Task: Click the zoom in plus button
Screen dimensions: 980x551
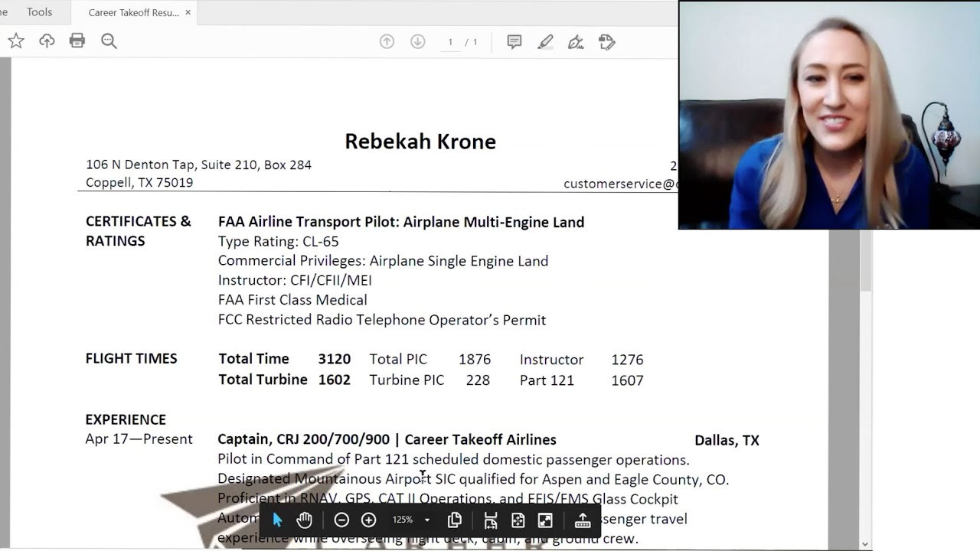Action: click(x=368, y=520)
